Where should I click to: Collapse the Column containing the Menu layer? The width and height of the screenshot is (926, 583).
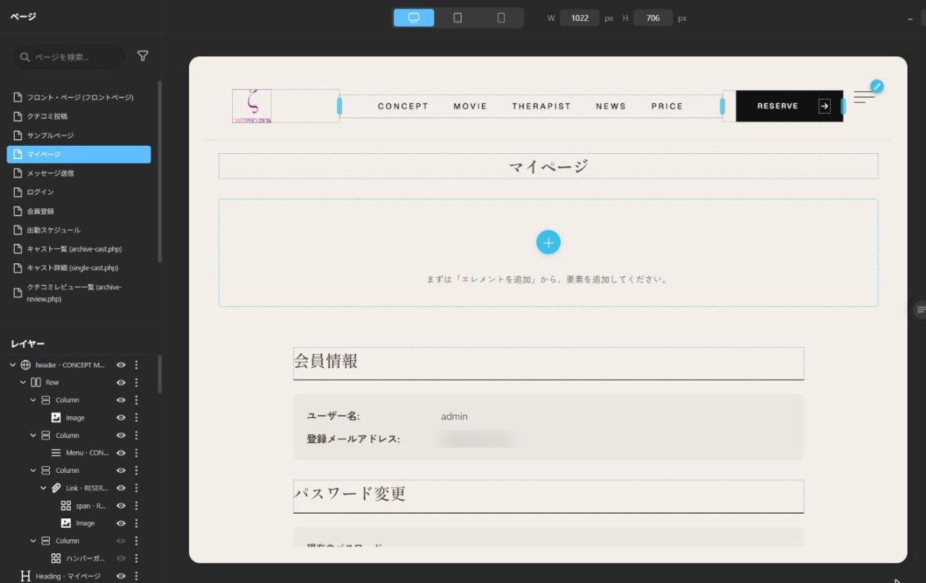point(33,435)
